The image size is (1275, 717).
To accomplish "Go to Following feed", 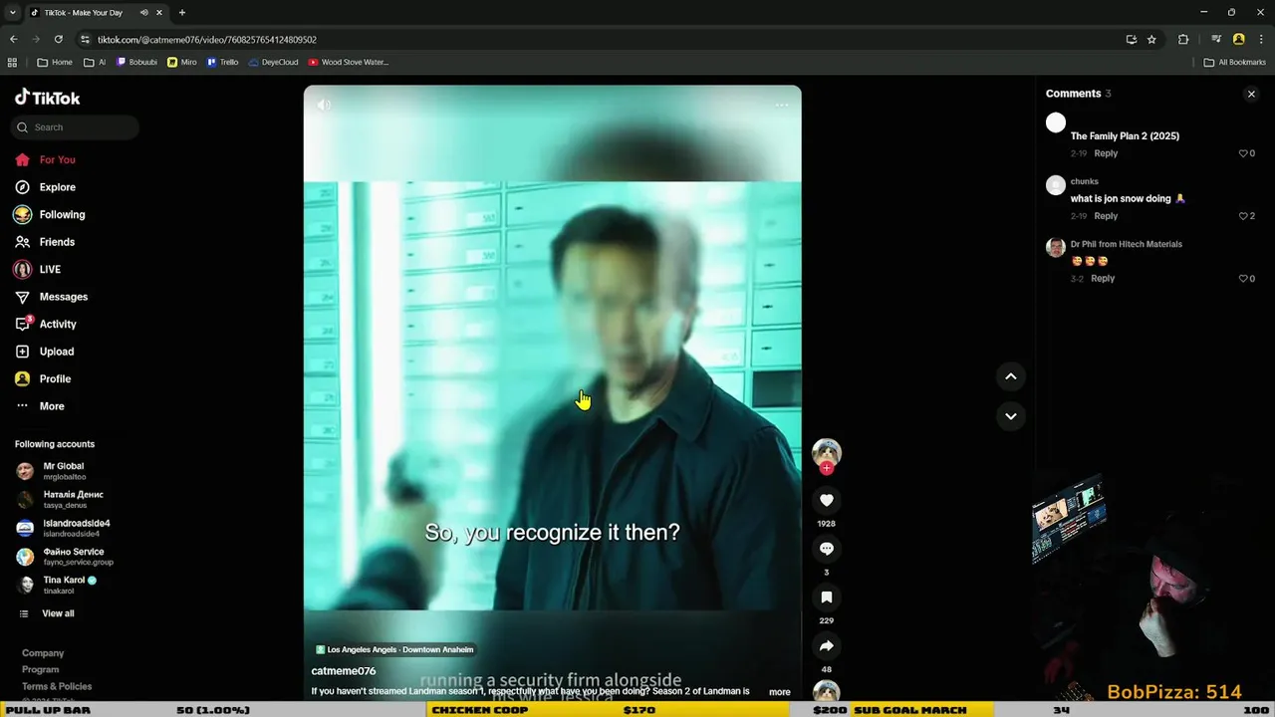I will pos(50,214).
